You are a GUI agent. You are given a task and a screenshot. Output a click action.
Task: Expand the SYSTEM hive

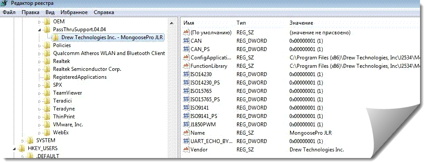[23, 140]
